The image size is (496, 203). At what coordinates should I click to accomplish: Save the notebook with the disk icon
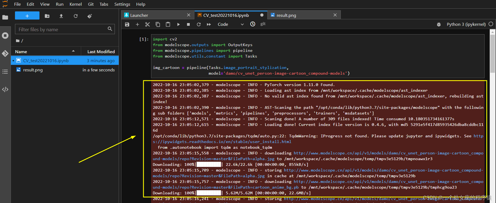click(x=127, y=24)
